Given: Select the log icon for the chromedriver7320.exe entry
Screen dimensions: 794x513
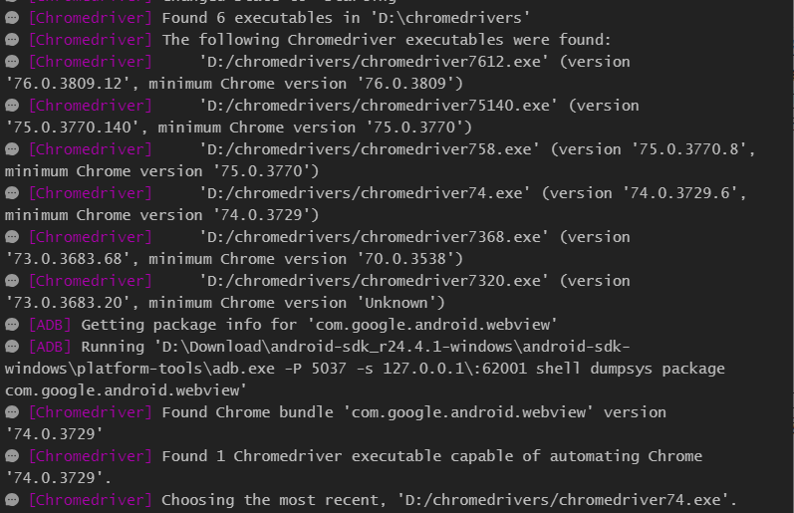Looking at the screenshot, I should pos(12,281).
